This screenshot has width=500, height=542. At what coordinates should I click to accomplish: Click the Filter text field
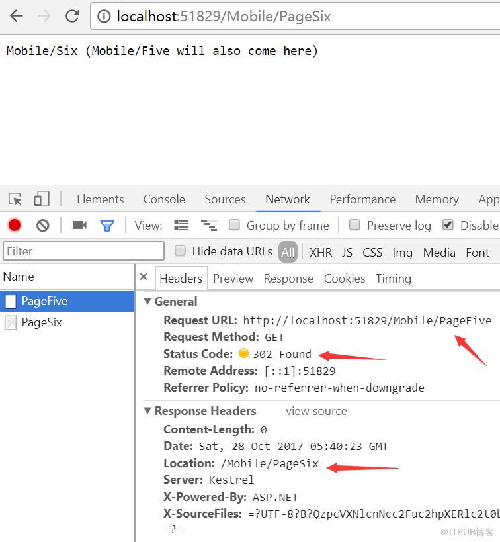pyautogui.click(x=83, y=251)
